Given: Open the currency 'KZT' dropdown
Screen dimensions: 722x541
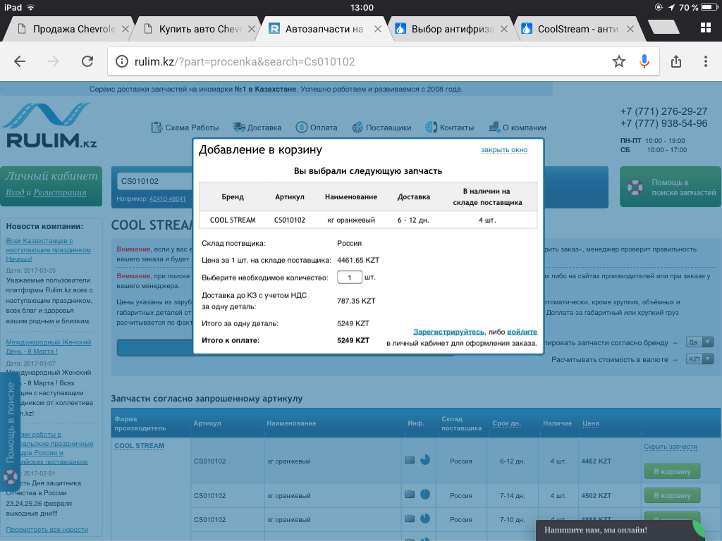Looking at the screenshot, I should click(699, 359).
